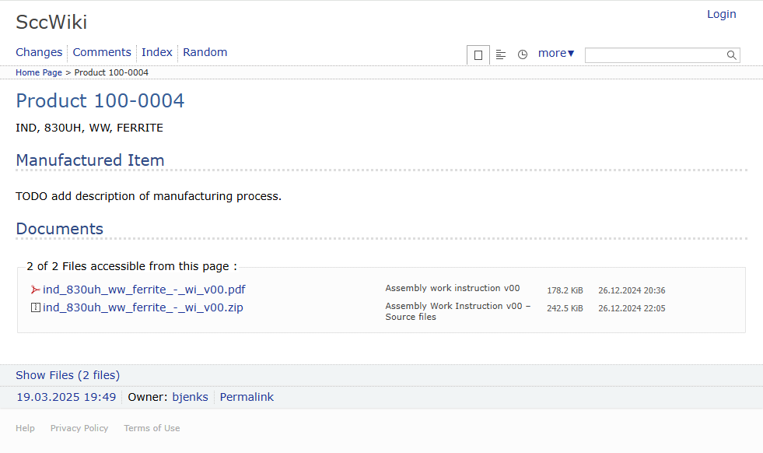
Task: Open the Comments menu item
Action: 102,52
